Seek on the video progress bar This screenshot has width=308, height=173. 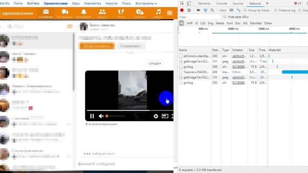coord(130,111)
